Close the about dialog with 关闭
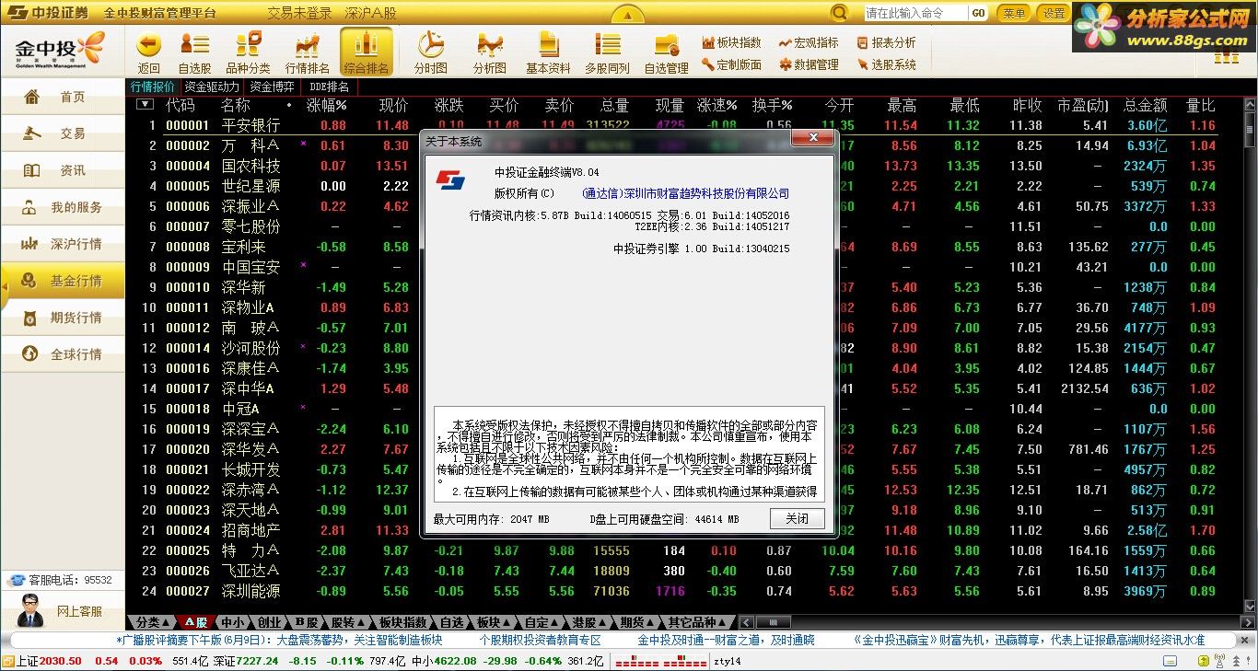This screenshot has height=671, width=1258. click(x=798, y=518)
